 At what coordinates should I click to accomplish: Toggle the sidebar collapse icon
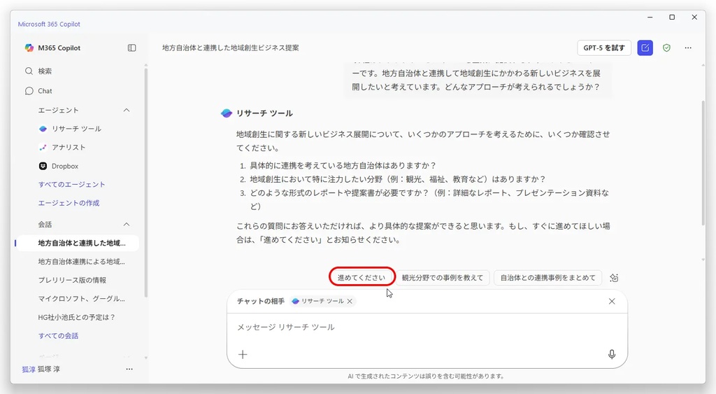131,48
